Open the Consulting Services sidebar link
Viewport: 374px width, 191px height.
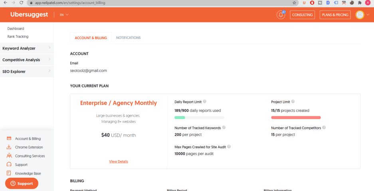tap(30, 156)
